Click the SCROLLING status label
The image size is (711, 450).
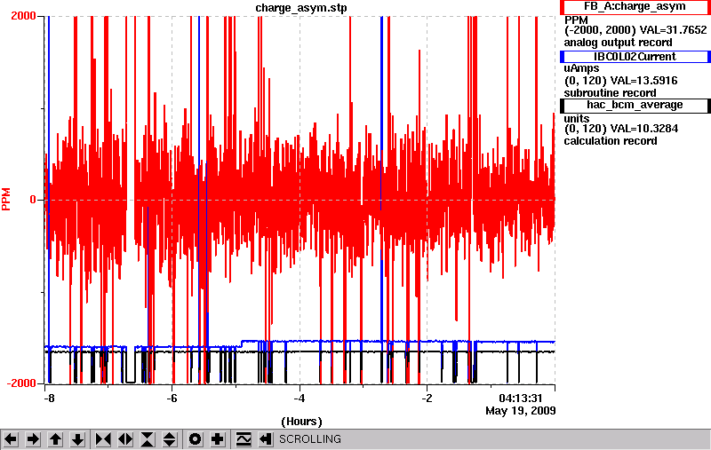(x=310, y=439)
